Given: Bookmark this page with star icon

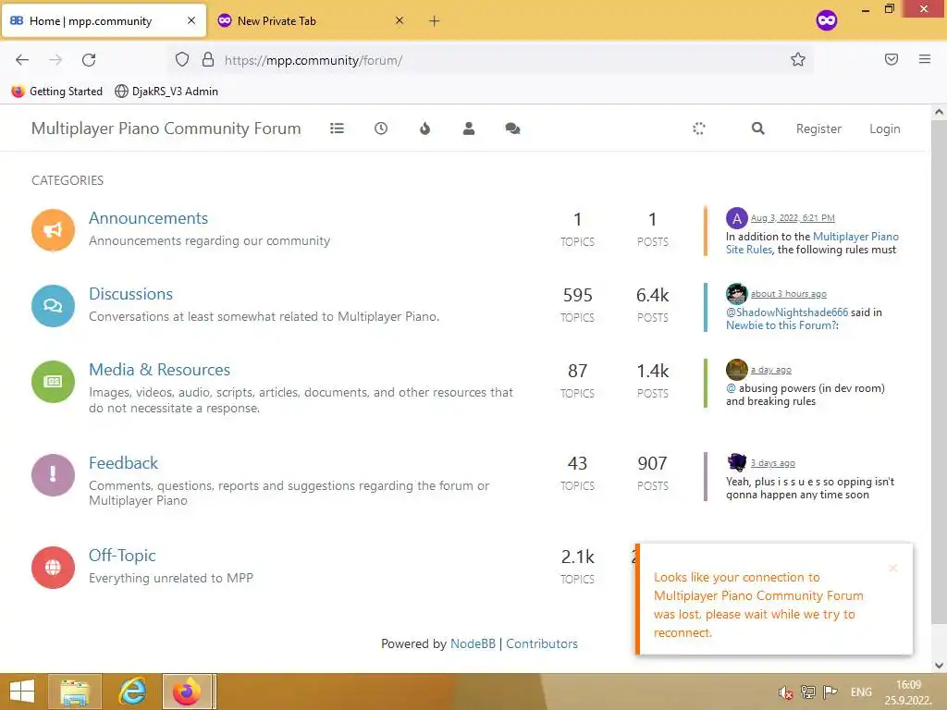Looking at the screenshot, I should coord(798,59).
